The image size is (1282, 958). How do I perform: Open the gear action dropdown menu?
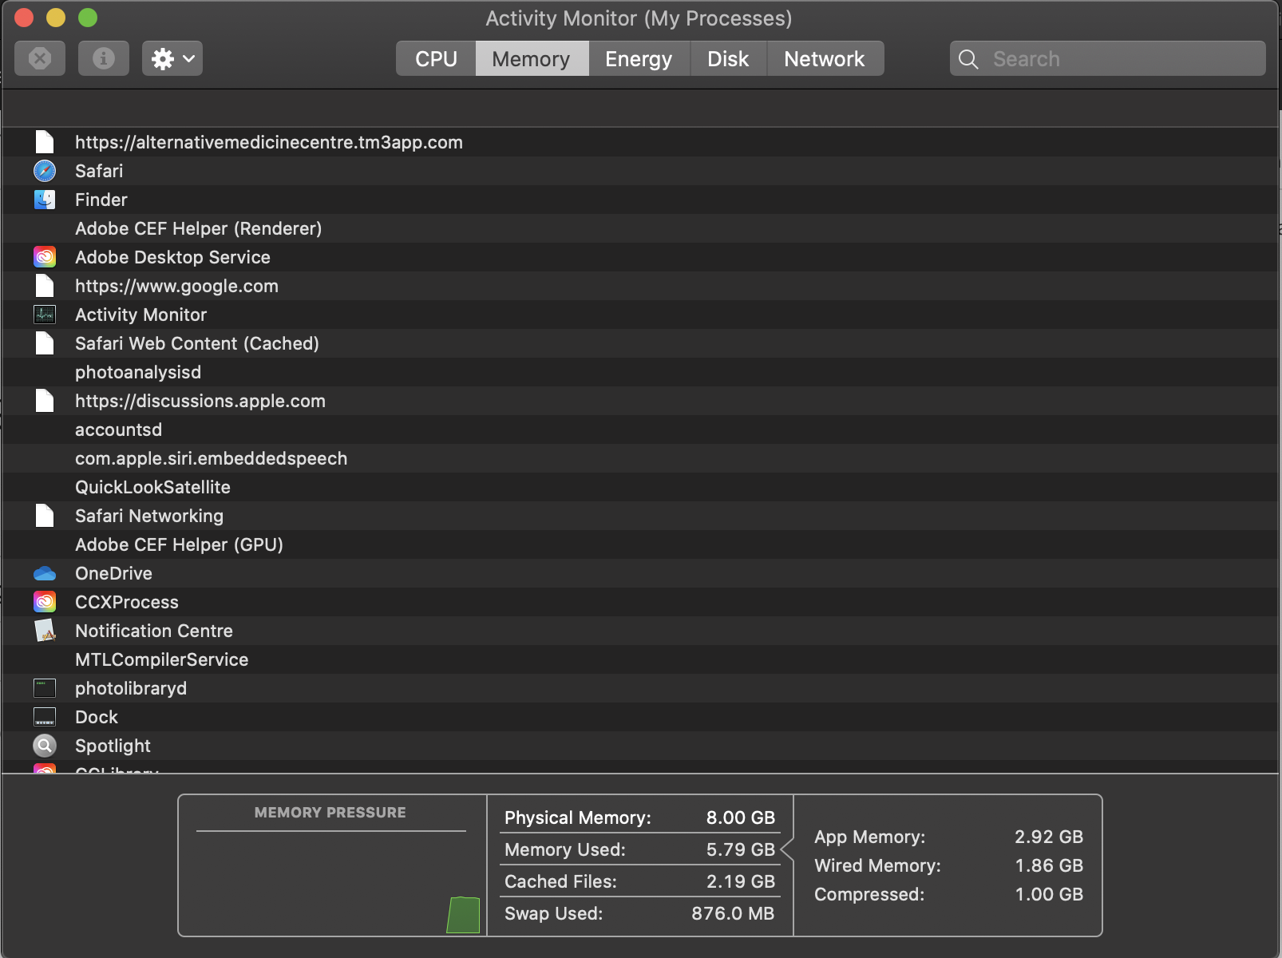[172, 58]
